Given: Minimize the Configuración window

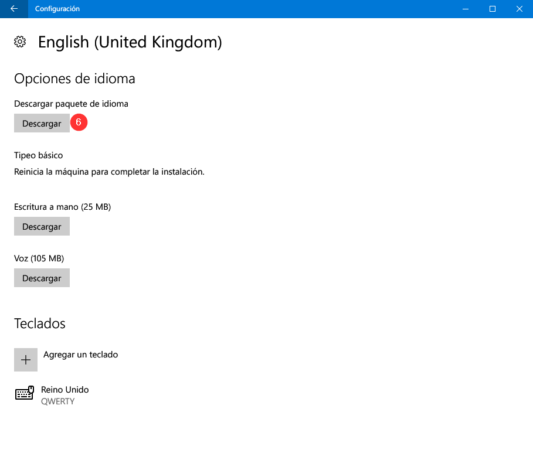Looking at the screenshot, I should coord(466,9).
